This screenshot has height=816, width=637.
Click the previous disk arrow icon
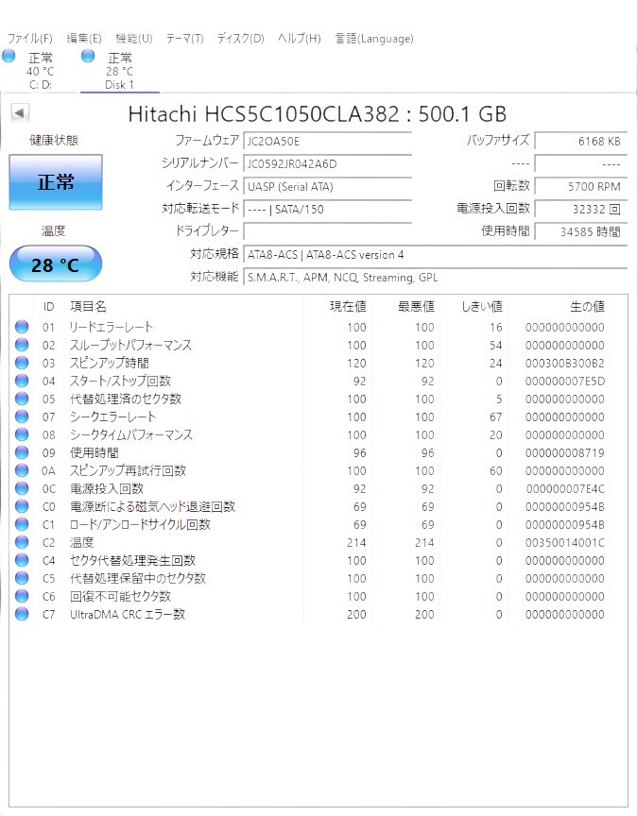(20, 112)
